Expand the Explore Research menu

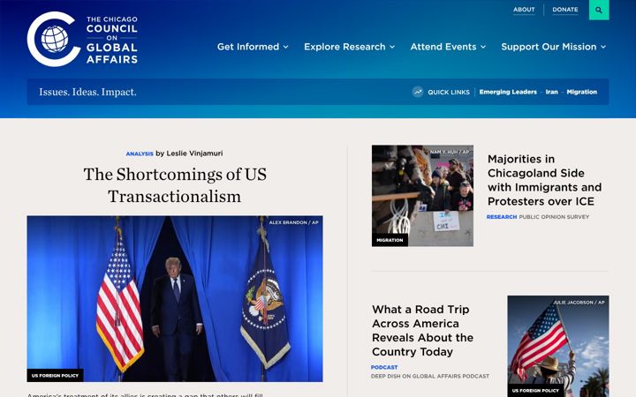[x=349, y=47]
